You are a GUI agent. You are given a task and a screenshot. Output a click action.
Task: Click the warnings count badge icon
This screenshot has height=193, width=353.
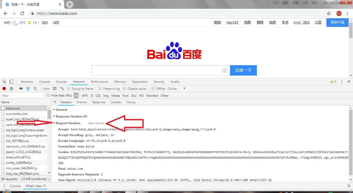click(333, 82)
